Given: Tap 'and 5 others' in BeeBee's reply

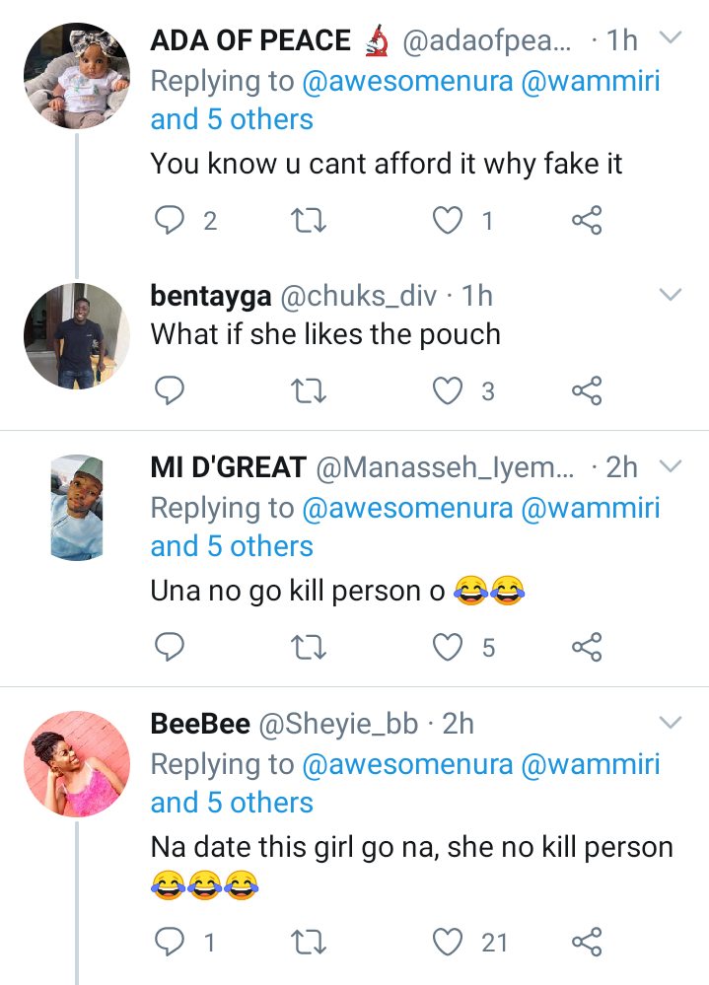Looking at the screenshot, I should [x=232, y=803].
